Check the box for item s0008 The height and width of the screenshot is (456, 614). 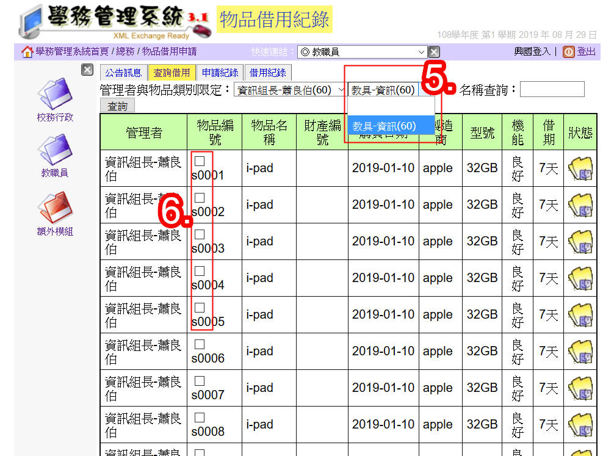pos(200,418)
